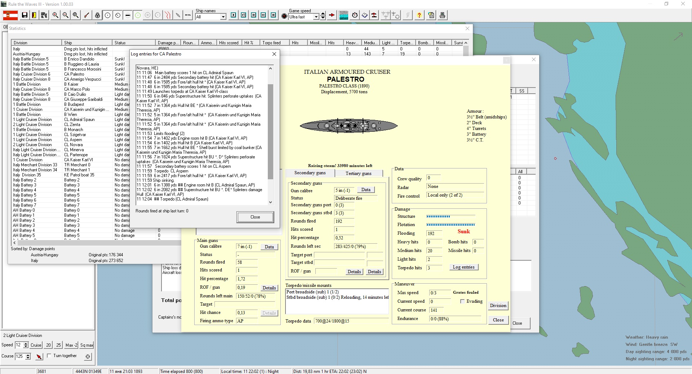Image resolution: width=692 pixels, height=374 pixels.
Task: Click the stopwatch icon in the toolbar
Action: (x=355, y=15)
